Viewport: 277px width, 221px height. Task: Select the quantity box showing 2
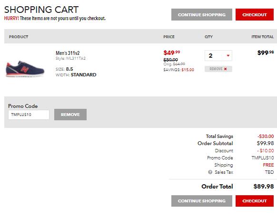[218, 56]
